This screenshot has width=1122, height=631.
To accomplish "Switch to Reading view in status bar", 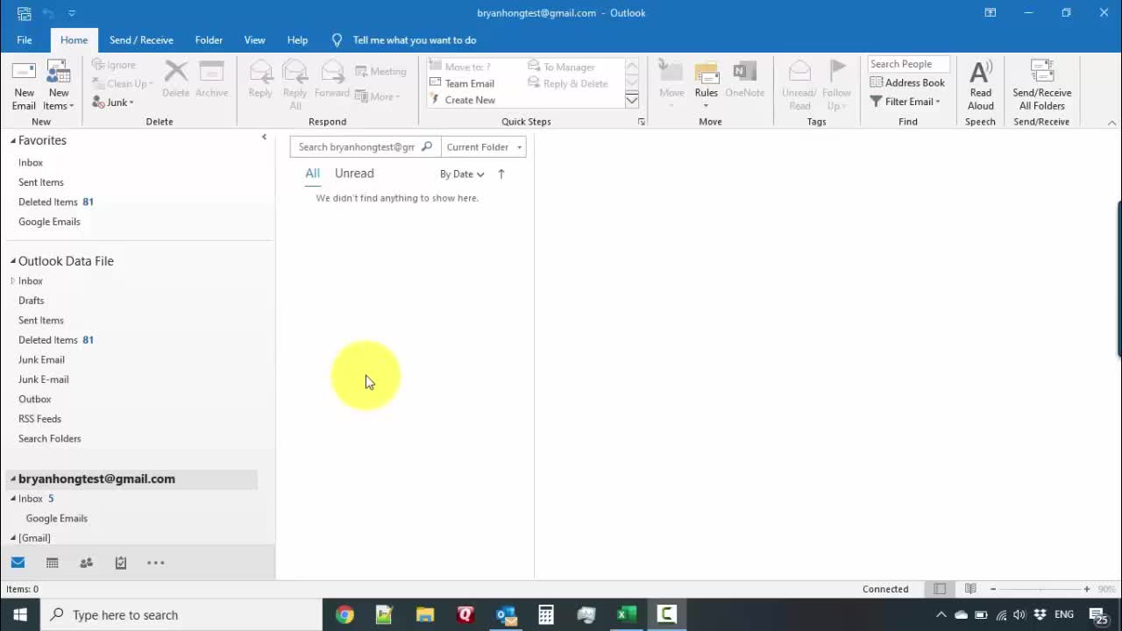I will tap(970, 589).
